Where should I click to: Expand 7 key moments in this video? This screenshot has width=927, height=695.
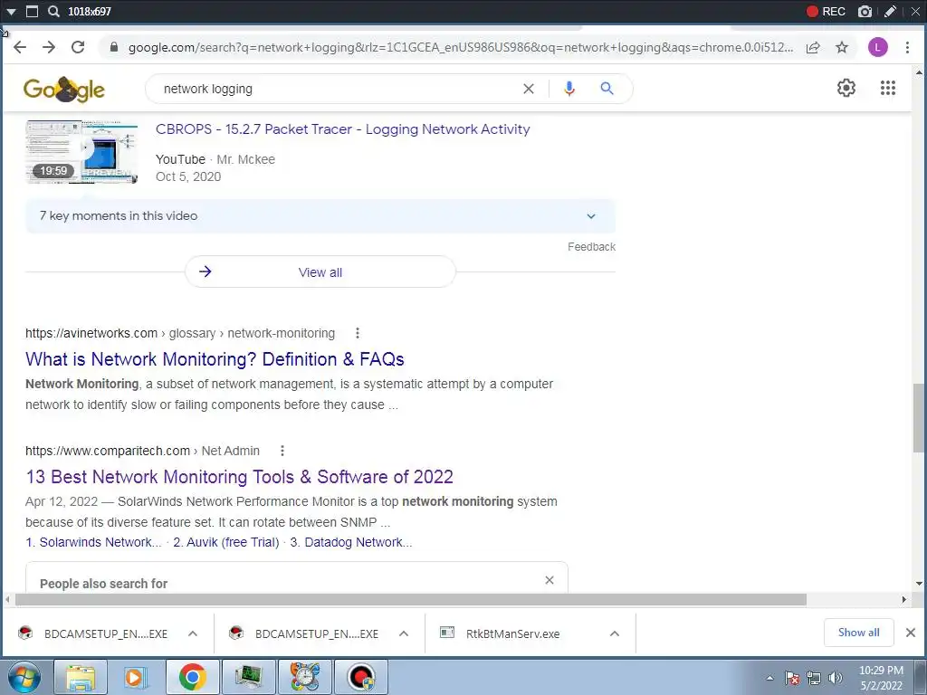pos(320,215)
